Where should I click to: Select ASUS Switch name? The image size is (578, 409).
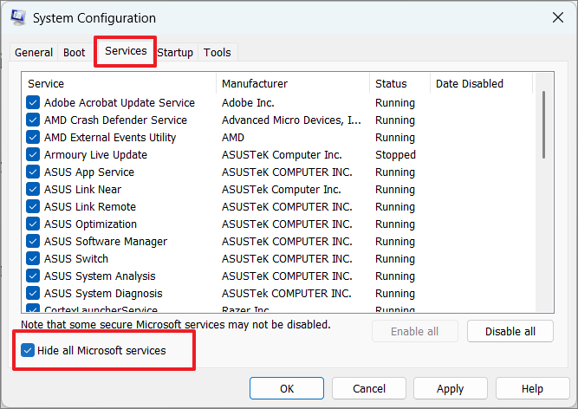tap(76, 259)
